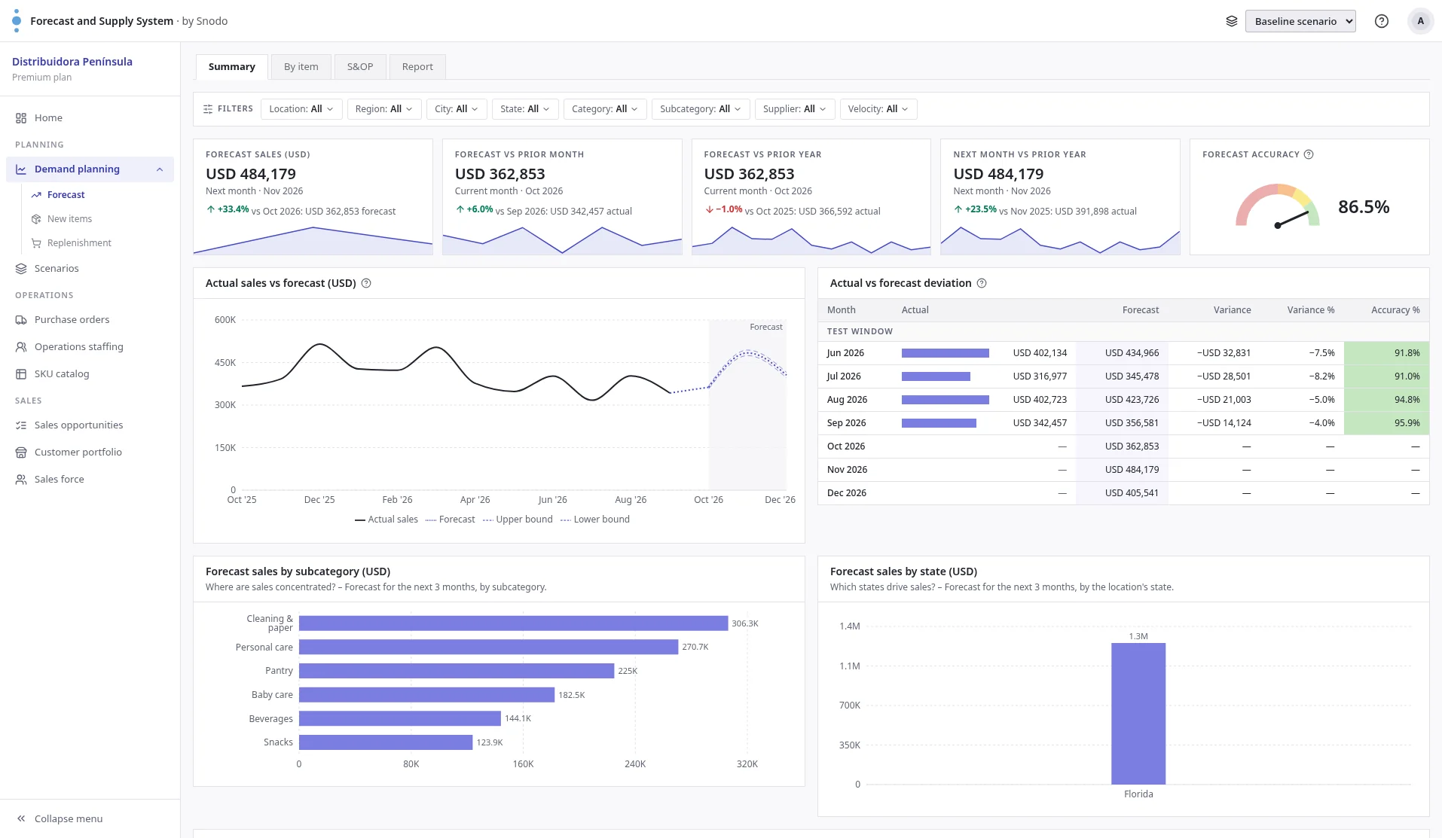Open the Category filter dropdown
The width and height of the screenshot is (1442, 838).
[605, 109]
